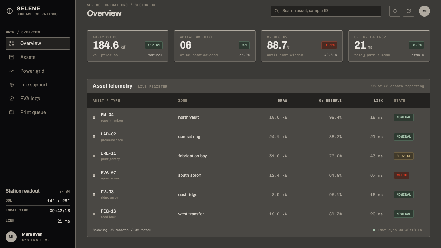This screenshot has width=441, height=248.
Task: Open the Overview menu item
Action: 38,43
